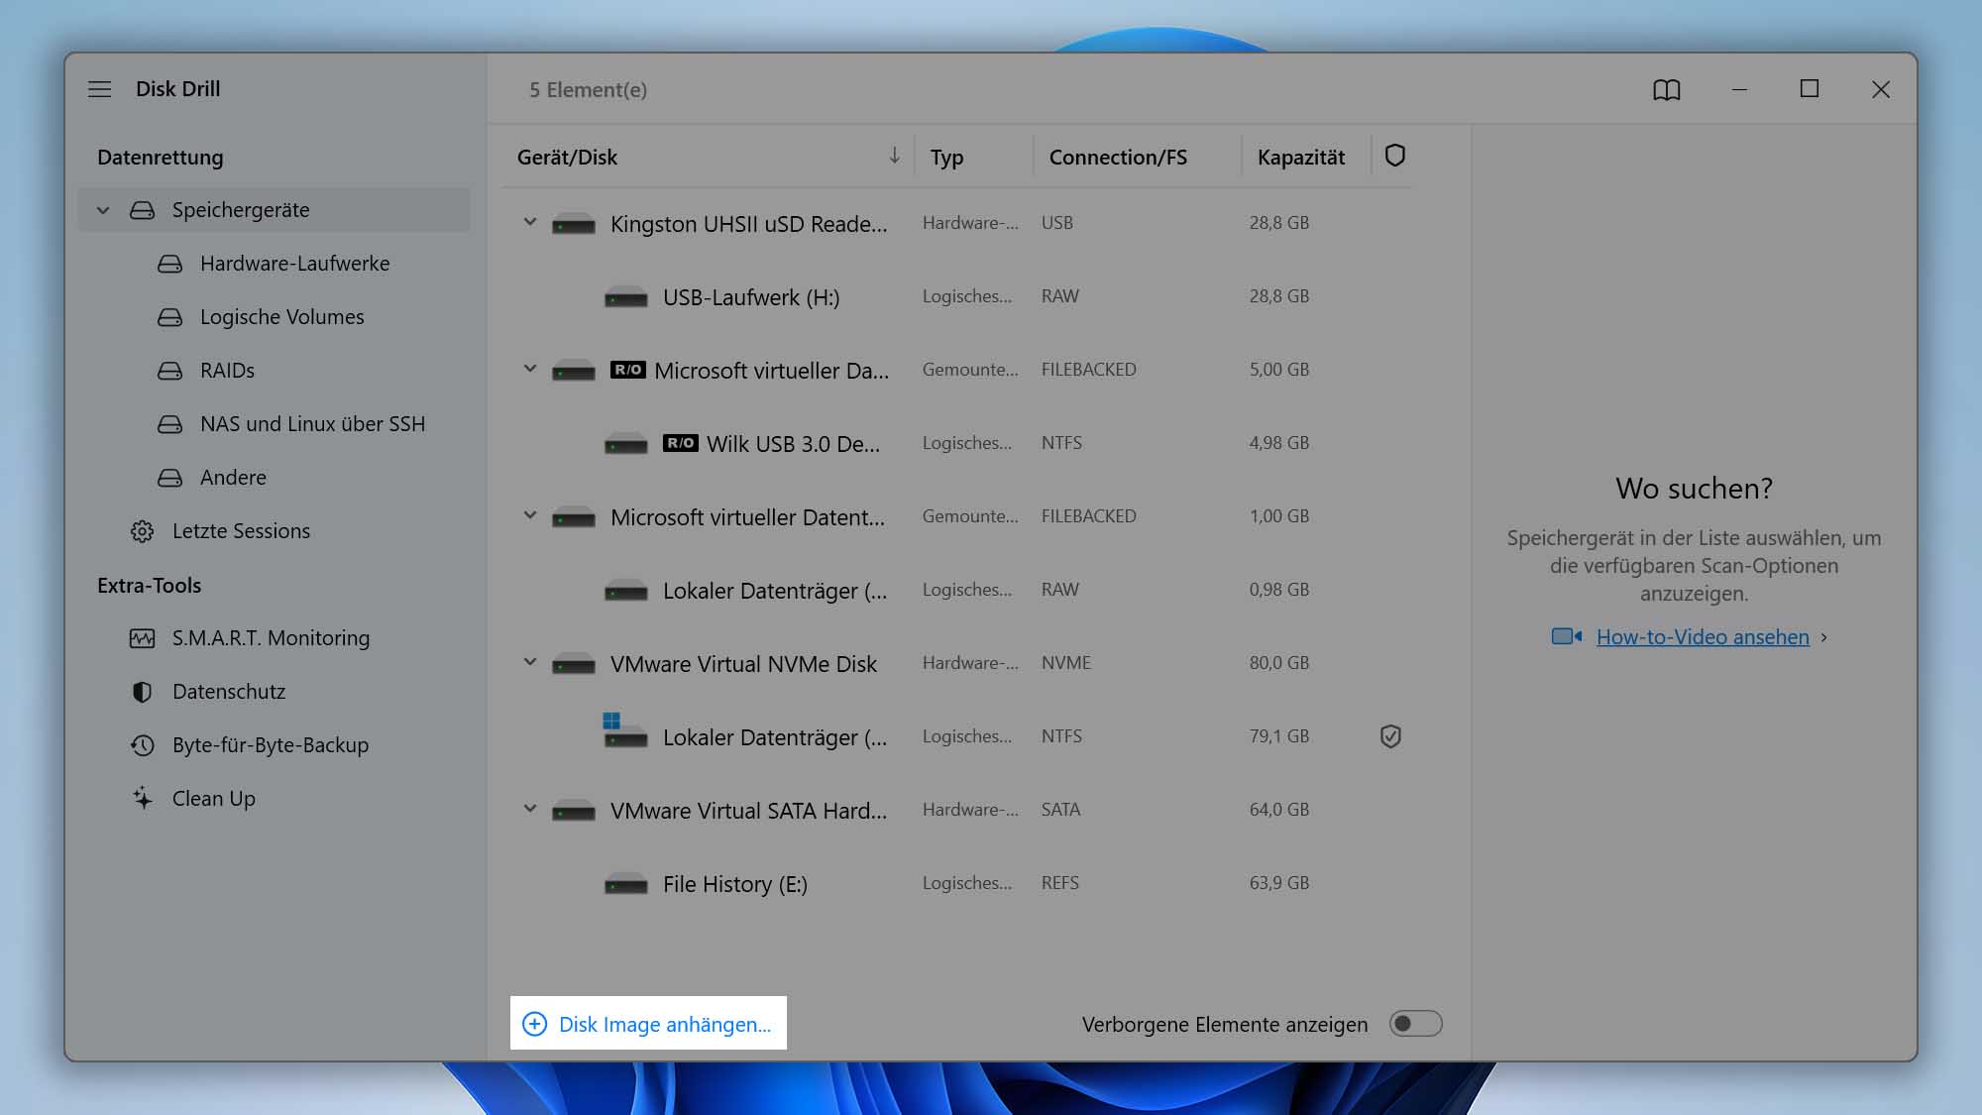Open Logische Volumes in sidebar
Screen dimensions: 1982x1115
pyautogui.click(x=281, y=317)
